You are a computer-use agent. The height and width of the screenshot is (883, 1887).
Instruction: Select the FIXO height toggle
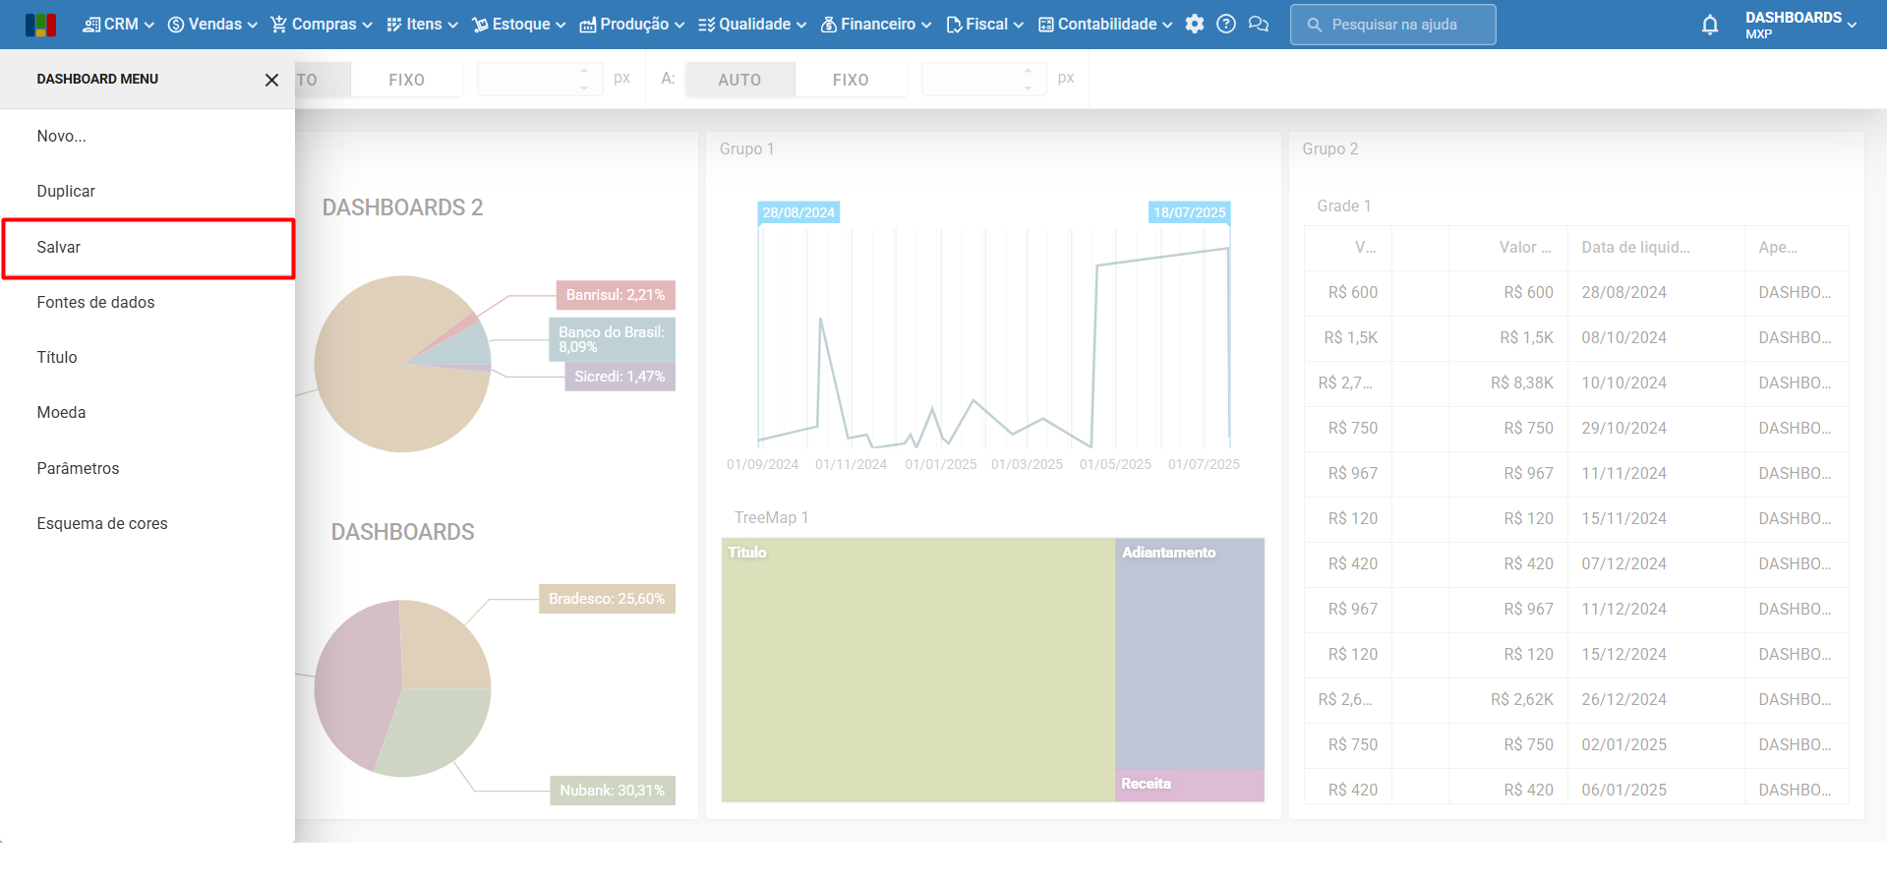click(850, 80)
